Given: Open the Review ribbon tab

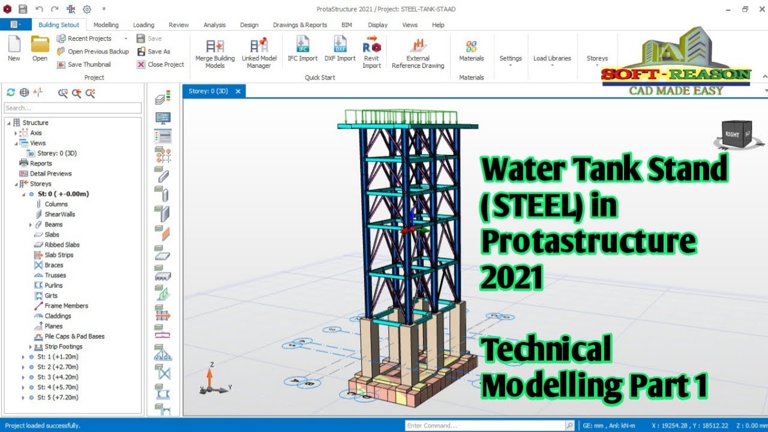Looking at the screenshot, I should click(179, 25).
